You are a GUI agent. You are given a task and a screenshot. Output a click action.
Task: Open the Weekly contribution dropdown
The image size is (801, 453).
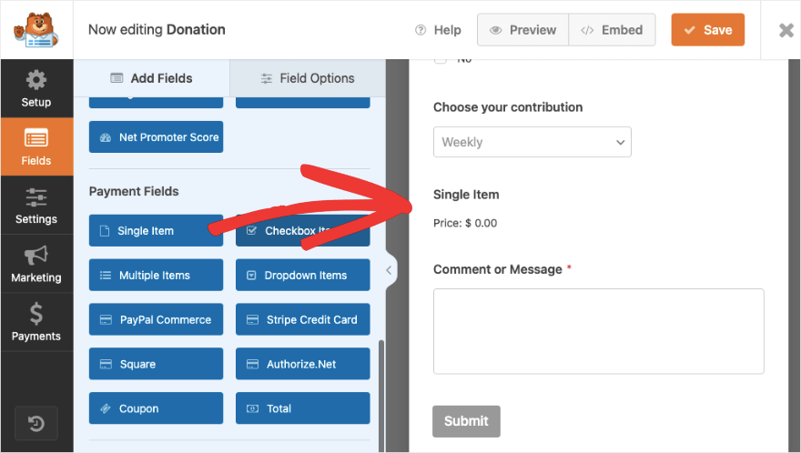(532, 142)
